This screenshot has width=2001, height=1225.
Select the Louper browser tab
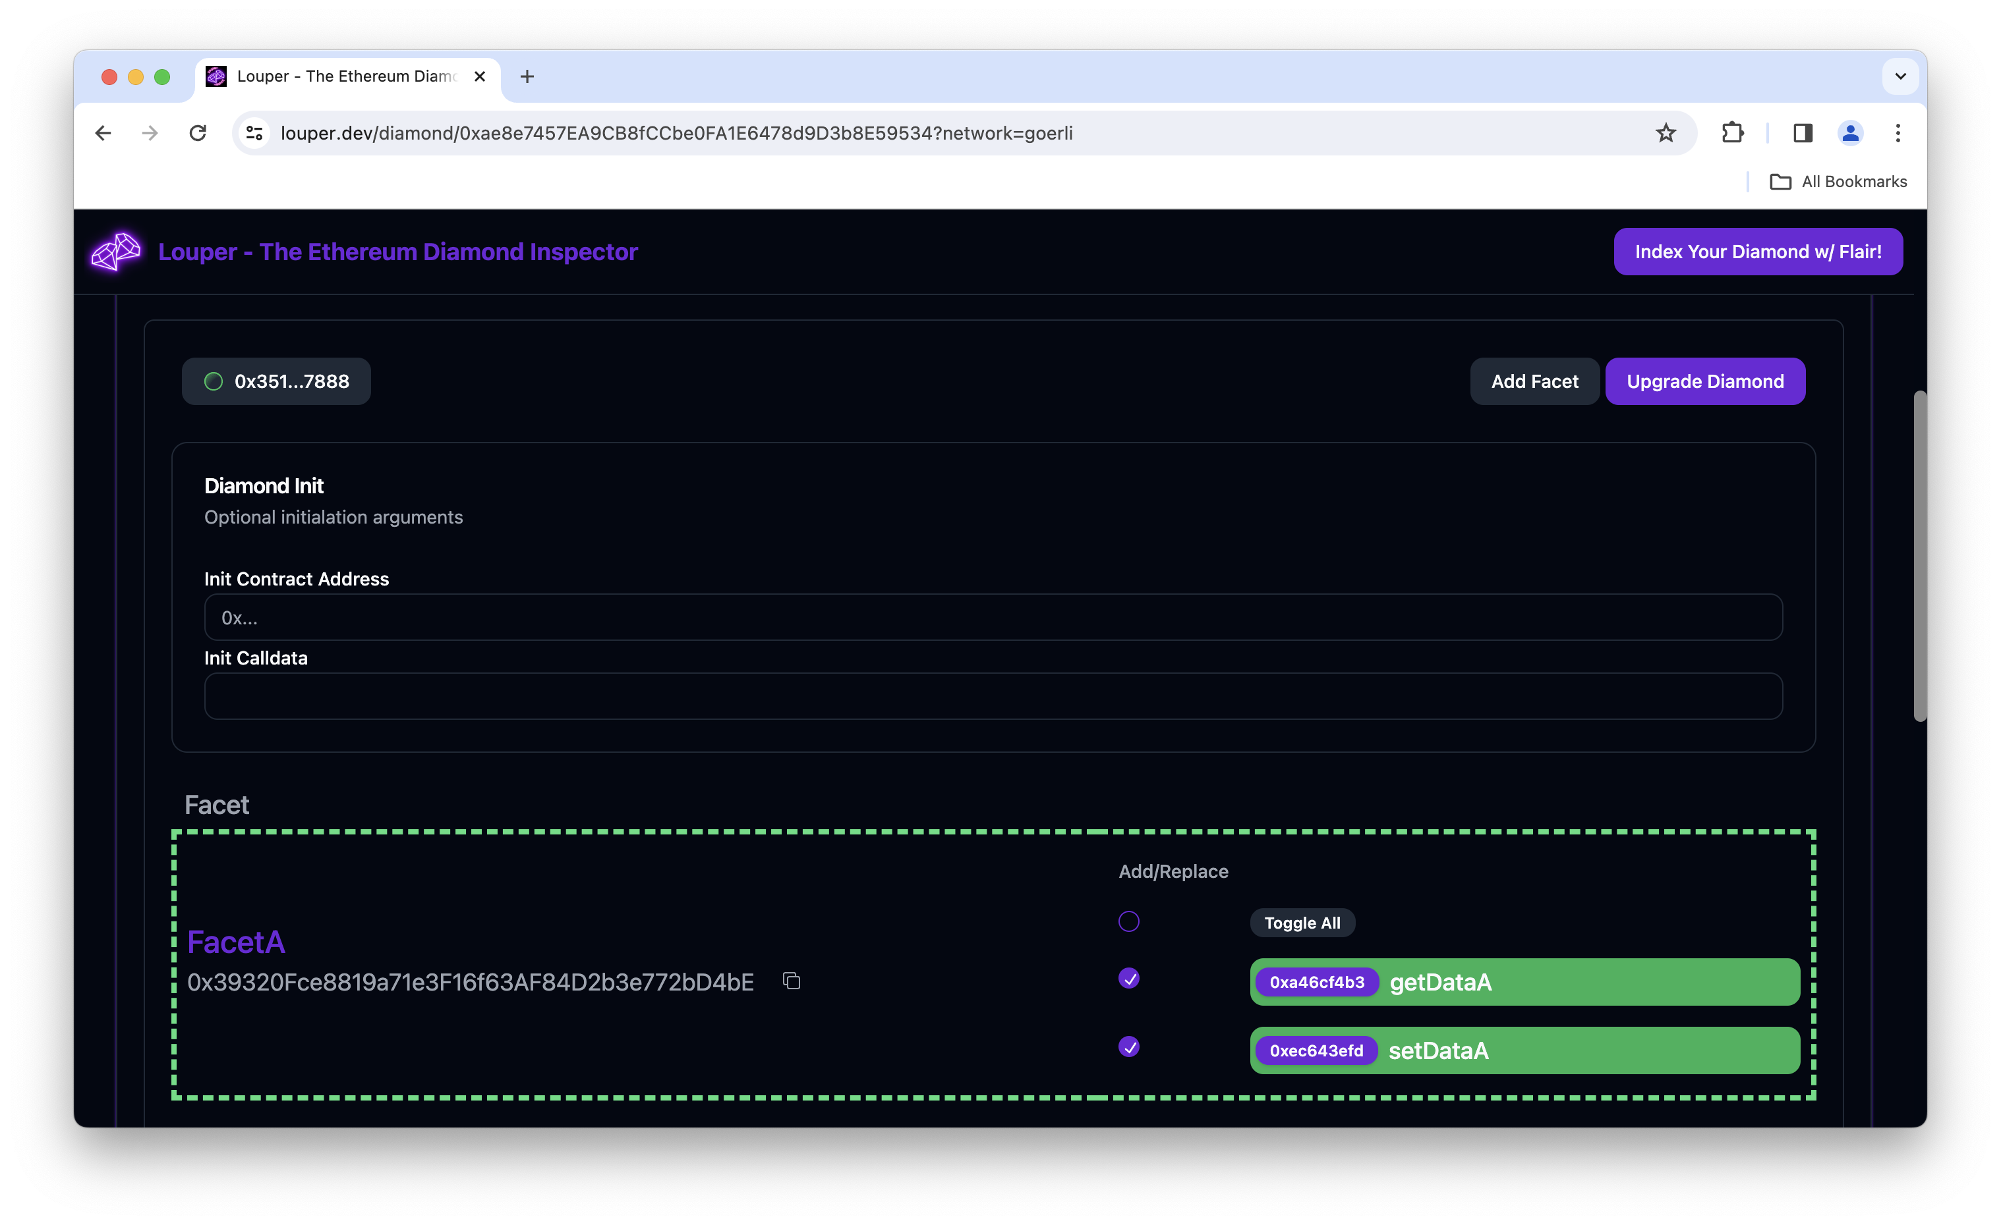tap(347, 76)
